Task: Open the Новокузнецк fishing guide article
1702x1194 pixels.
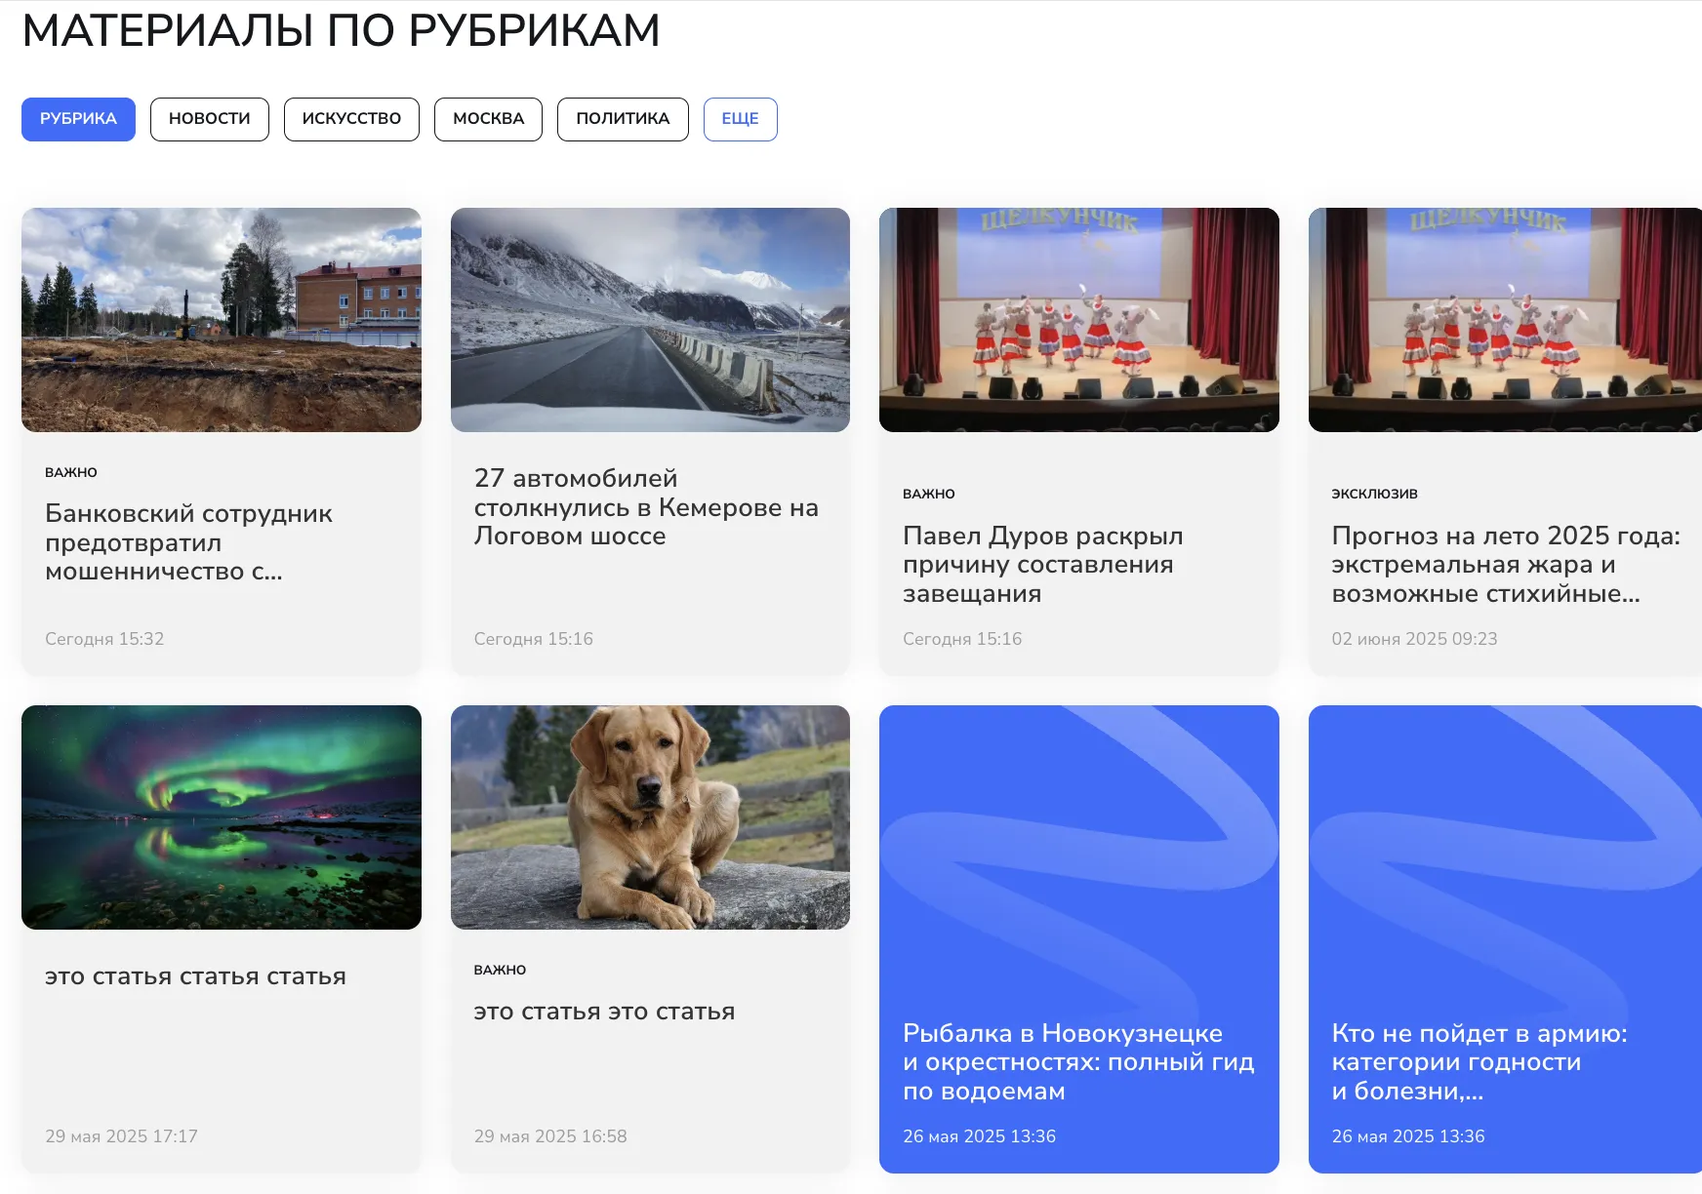Action: (1079, 1062)
